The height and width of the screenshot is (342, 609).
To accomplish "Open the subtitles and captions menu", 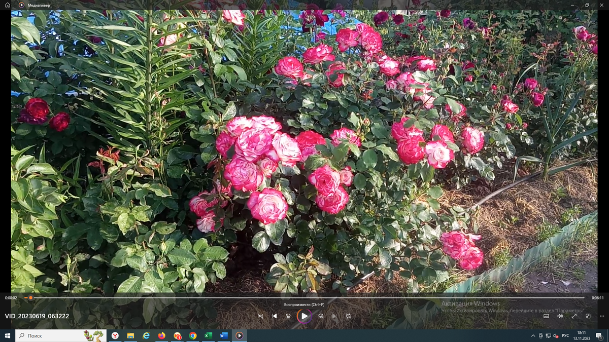I will (x=546, y=316).
